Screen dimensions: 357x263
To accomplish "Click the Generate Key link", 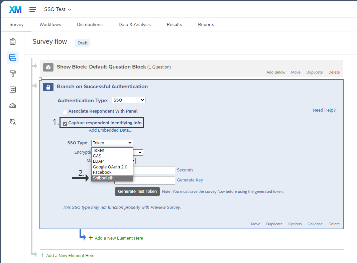I will click(x=190, y=180).
